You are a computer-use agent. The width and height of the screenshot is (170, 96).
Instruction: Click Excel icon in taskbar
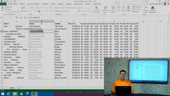[34, 94]
